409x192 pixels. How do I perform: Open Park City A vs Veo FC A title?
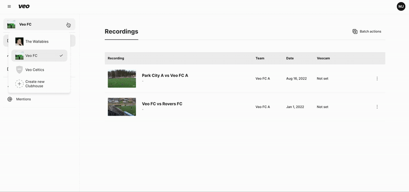165,75
